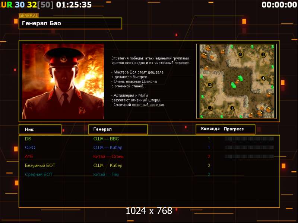The image size is (298, 223).
Task: Click team number for Средний БОТ
Action: [209, 174]
